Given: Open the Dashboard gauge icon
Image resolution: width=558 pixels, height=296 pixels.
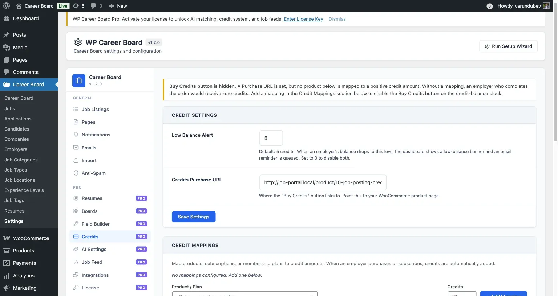Looking at the screenshot, I should pyautogui.click(x=7, y=18).
